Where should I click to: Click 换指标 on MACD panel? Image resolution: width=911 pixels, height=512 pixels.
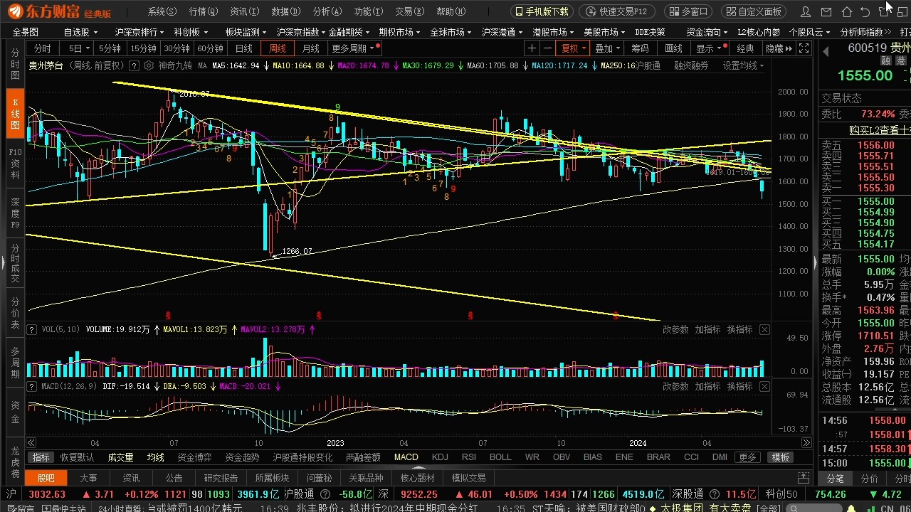click(x=740, y=386)
